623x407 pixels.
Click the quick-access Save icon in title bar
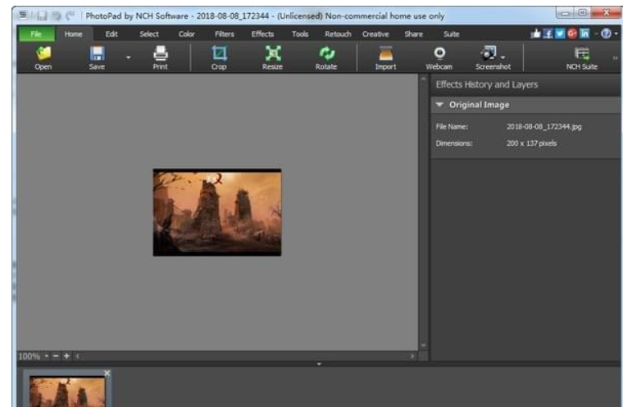pyautogui.click(x=41, y=16)
